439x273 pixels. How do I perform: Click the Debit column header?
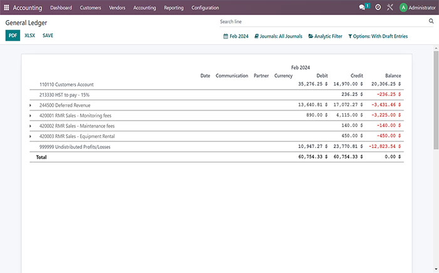(322, 76)
